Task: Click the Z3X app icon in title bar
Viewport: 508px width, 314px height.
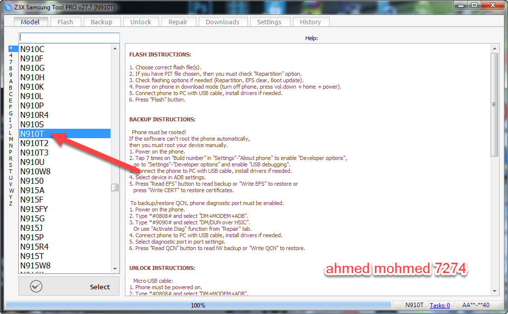Action: tap(8, 7)
